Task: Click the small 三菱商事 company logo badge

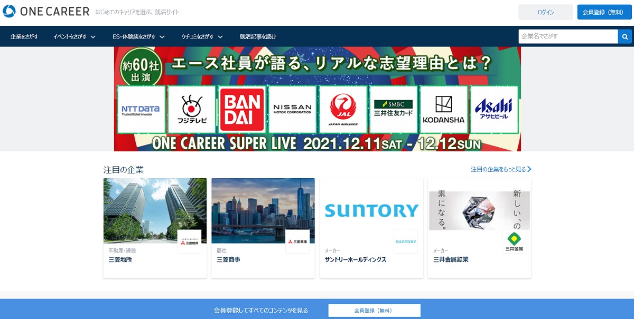Action: 297,241
